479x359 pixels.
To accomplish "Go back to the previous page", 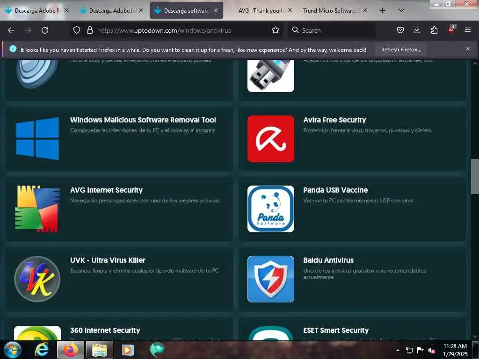I will [11, 30].
